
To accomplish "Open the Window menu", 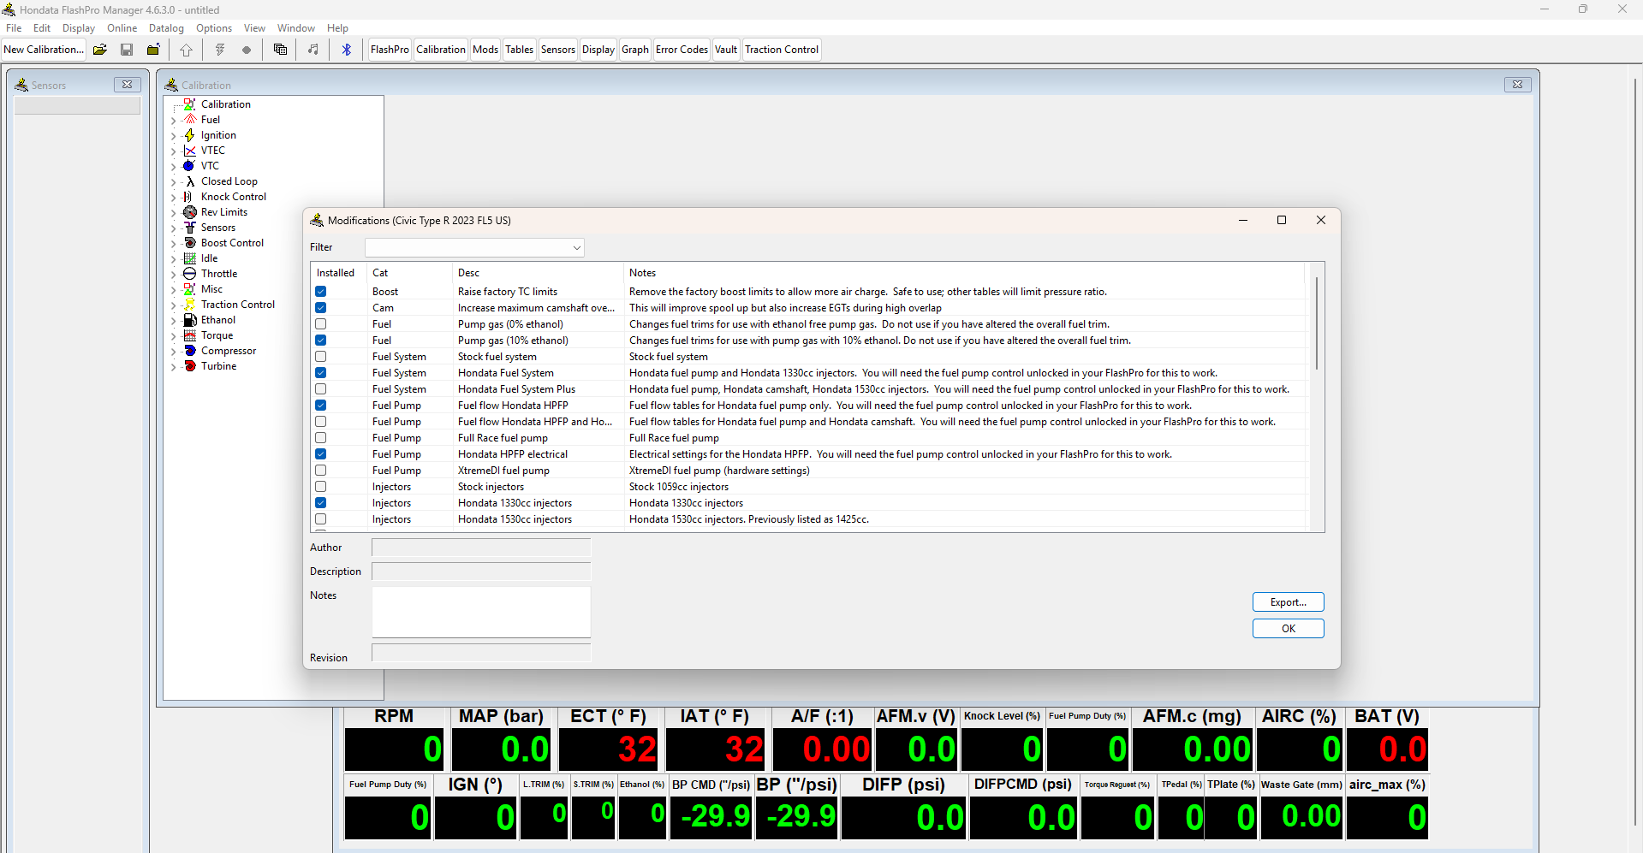I will [296, 28].
